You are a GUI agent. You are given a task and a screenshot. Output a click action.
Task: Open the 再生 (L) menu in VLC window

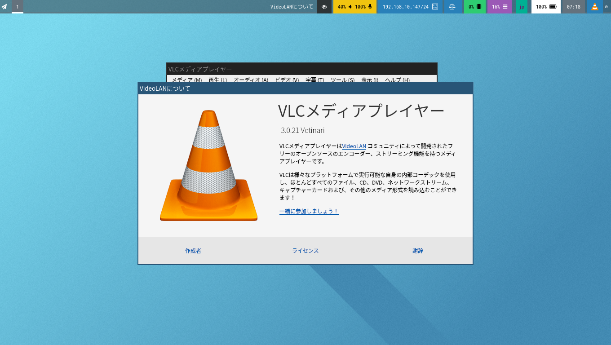218,80
